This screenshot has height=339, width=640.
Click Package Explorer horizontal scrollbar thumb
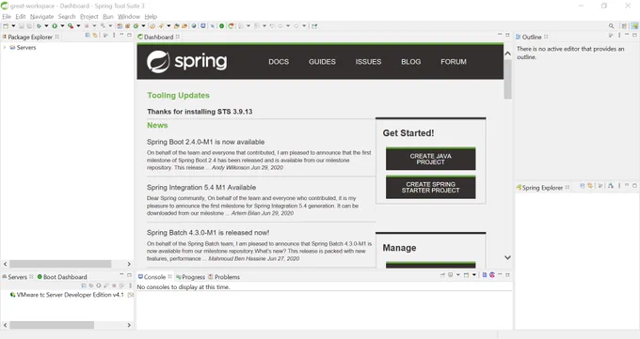click(60, 264)
